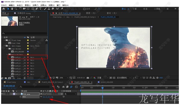Click new composition icon in Project panel

[x=10, y=78]
